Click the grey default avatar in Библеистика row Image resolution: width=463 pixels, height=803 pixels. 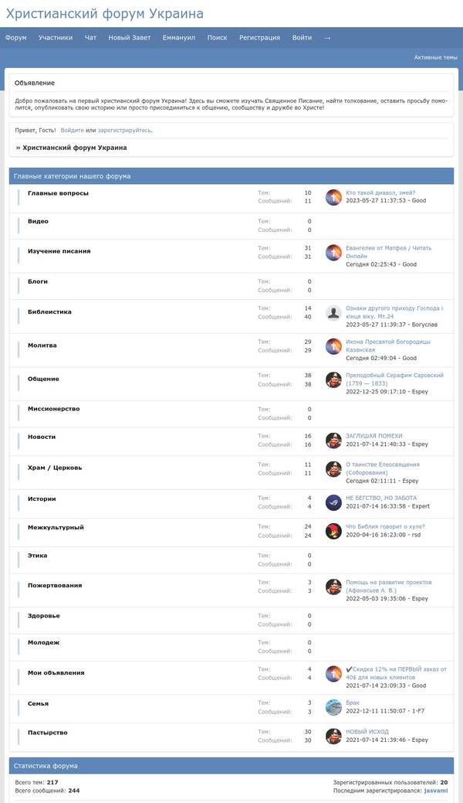pos(333,313)
